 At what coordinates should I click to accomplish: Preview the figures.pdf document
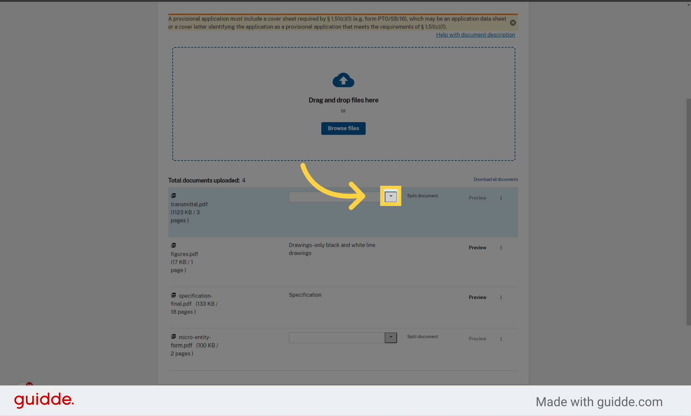coord(477,247)
